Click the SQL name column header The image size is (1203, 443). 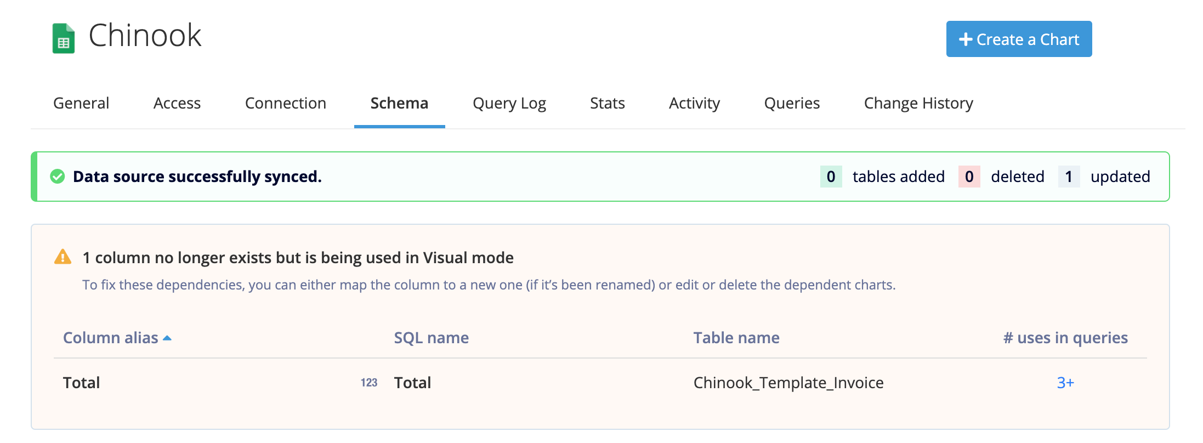point(432,338)
